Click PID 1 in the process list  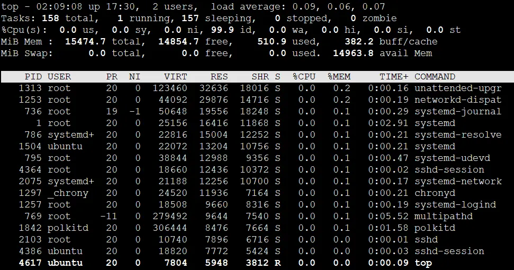[x=39, y=123]
